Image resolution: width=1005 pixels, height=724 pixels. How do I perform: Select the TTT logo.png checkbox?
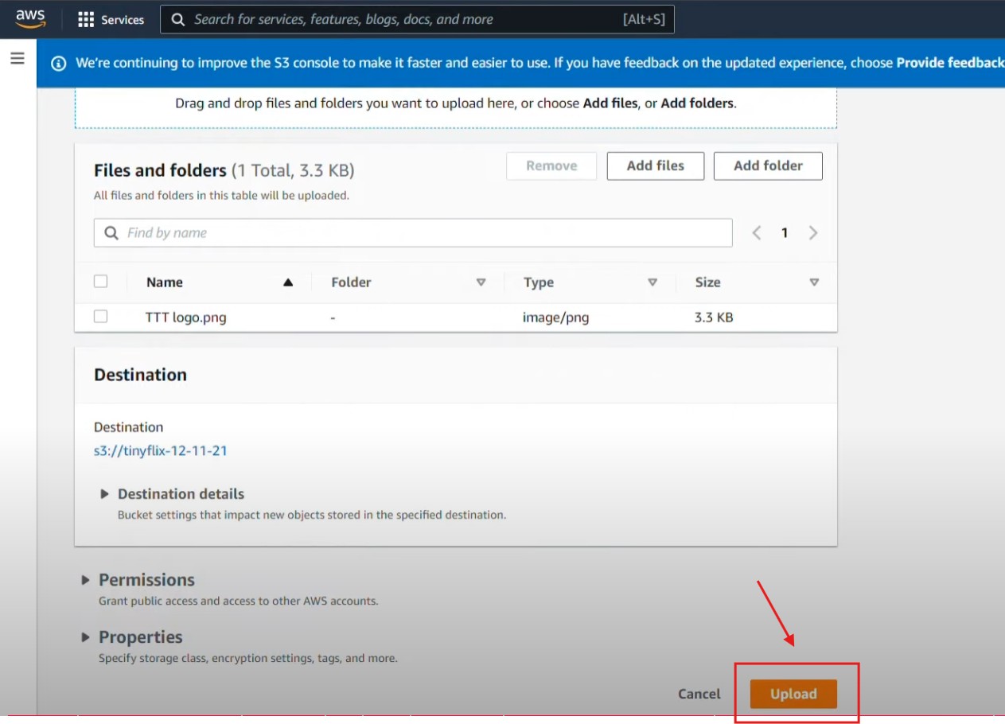pyautogui.click(x=100, y=317)
